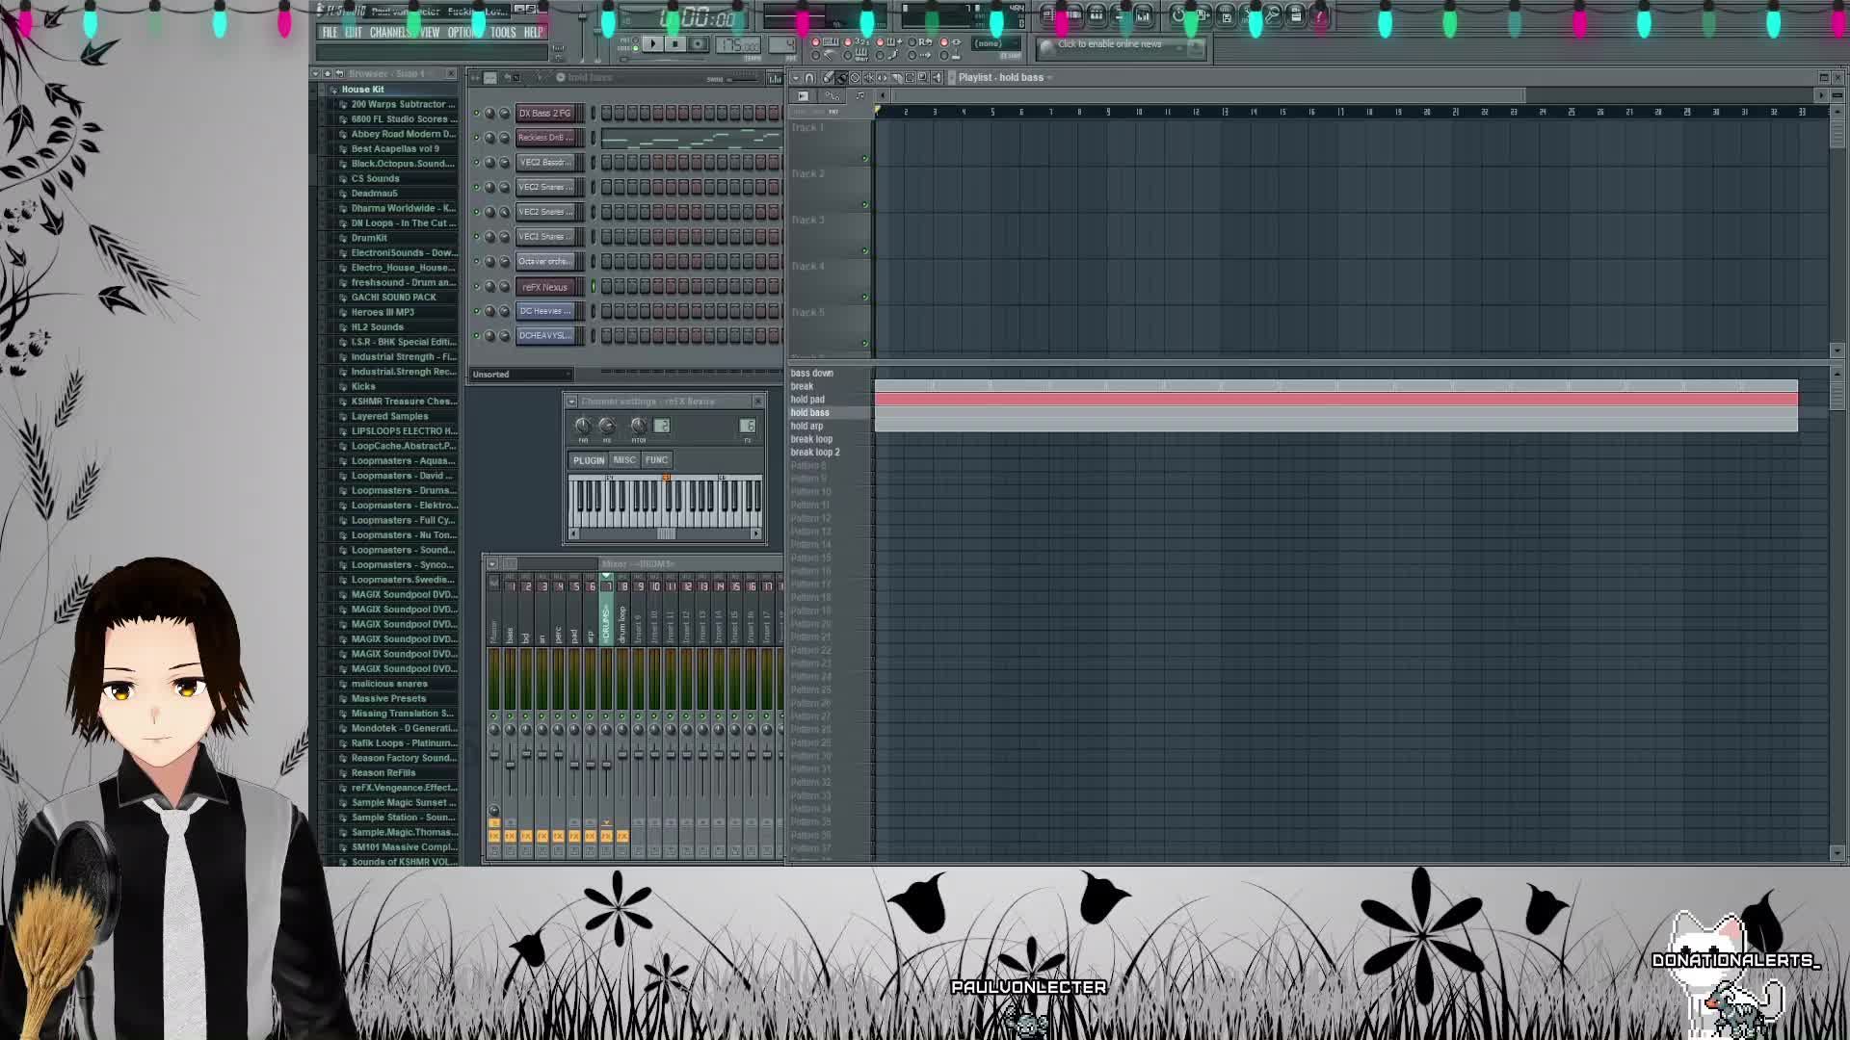This screenshot has height=1040, width=1850.
Task: Switch to the MISC tab in Channel settings
Action: 624,460
